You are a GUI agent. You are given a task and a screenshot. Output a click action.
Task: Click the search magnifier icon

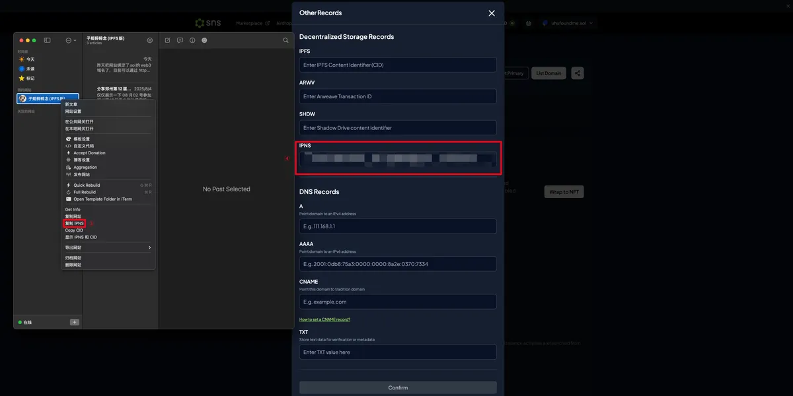[285, 40]
